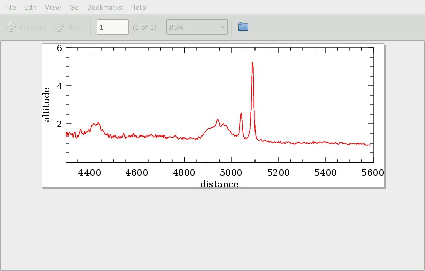Open the Bookmarks menu
The width and height of the screenshot is (425, 271).
(x=104, y=7)
